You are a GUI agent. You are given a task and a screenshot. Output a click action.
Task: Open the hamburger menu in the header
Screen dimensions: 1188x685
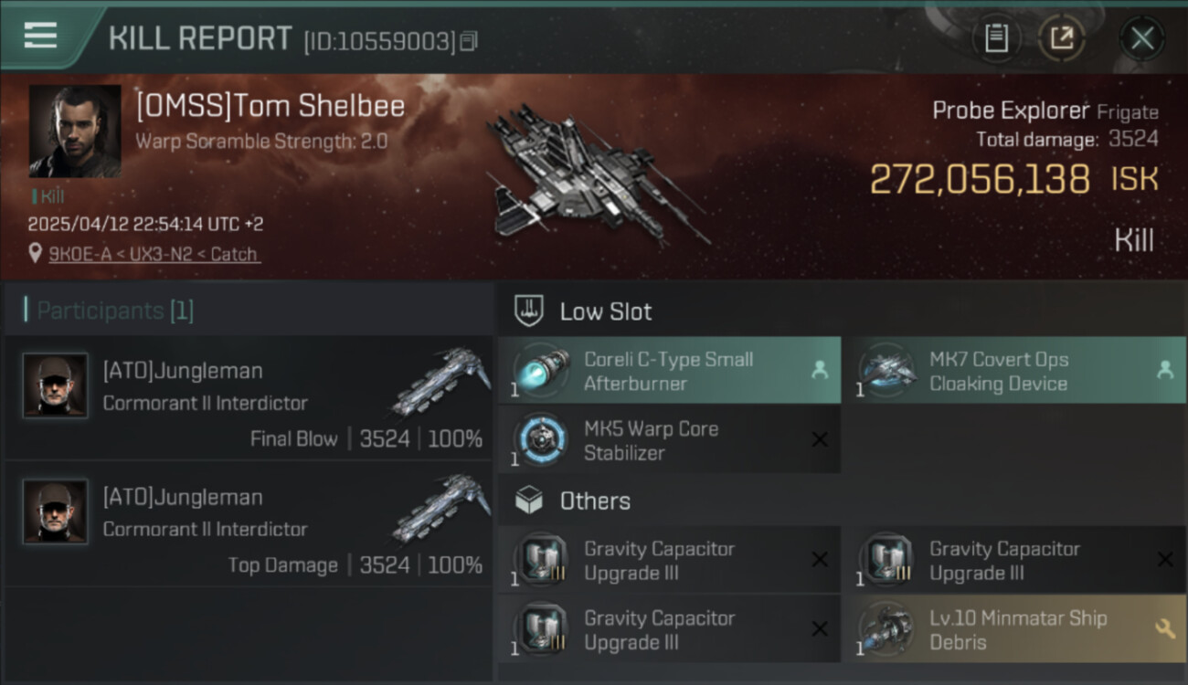coord(40,36)
